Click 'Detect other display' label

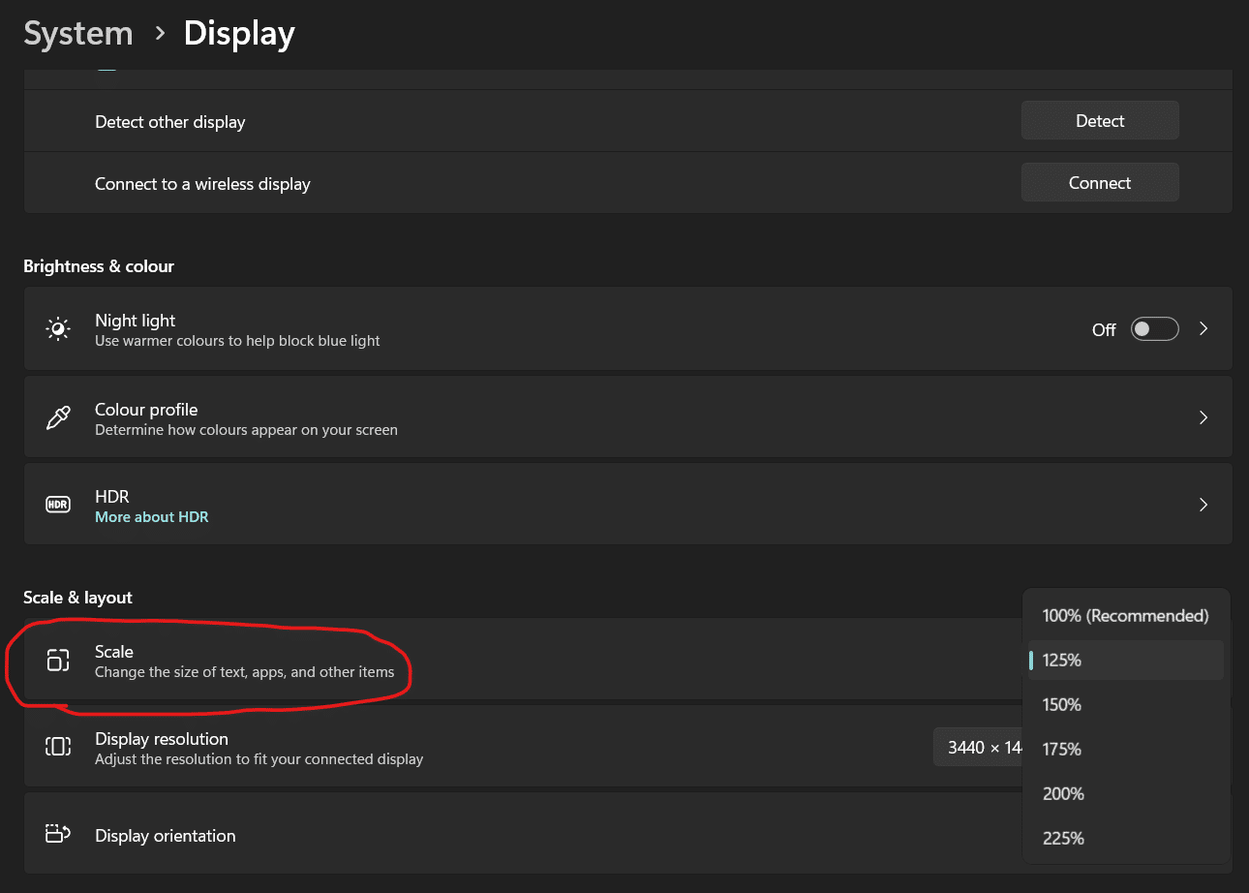pyautogui.click(x=169, y=122)
